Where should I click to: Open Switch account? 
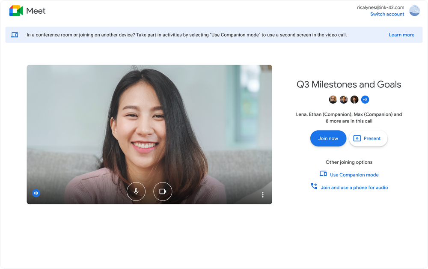pyautogui.click(x=387, y=14)
